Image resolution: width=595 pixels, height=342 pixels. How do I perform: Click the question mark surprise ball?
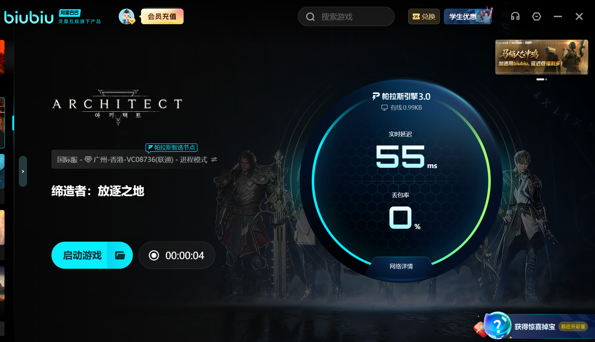497,325
